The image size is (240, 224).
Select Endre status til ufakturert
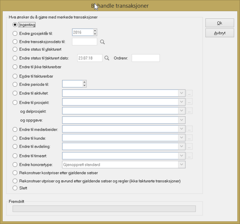[x=15, y=49]
